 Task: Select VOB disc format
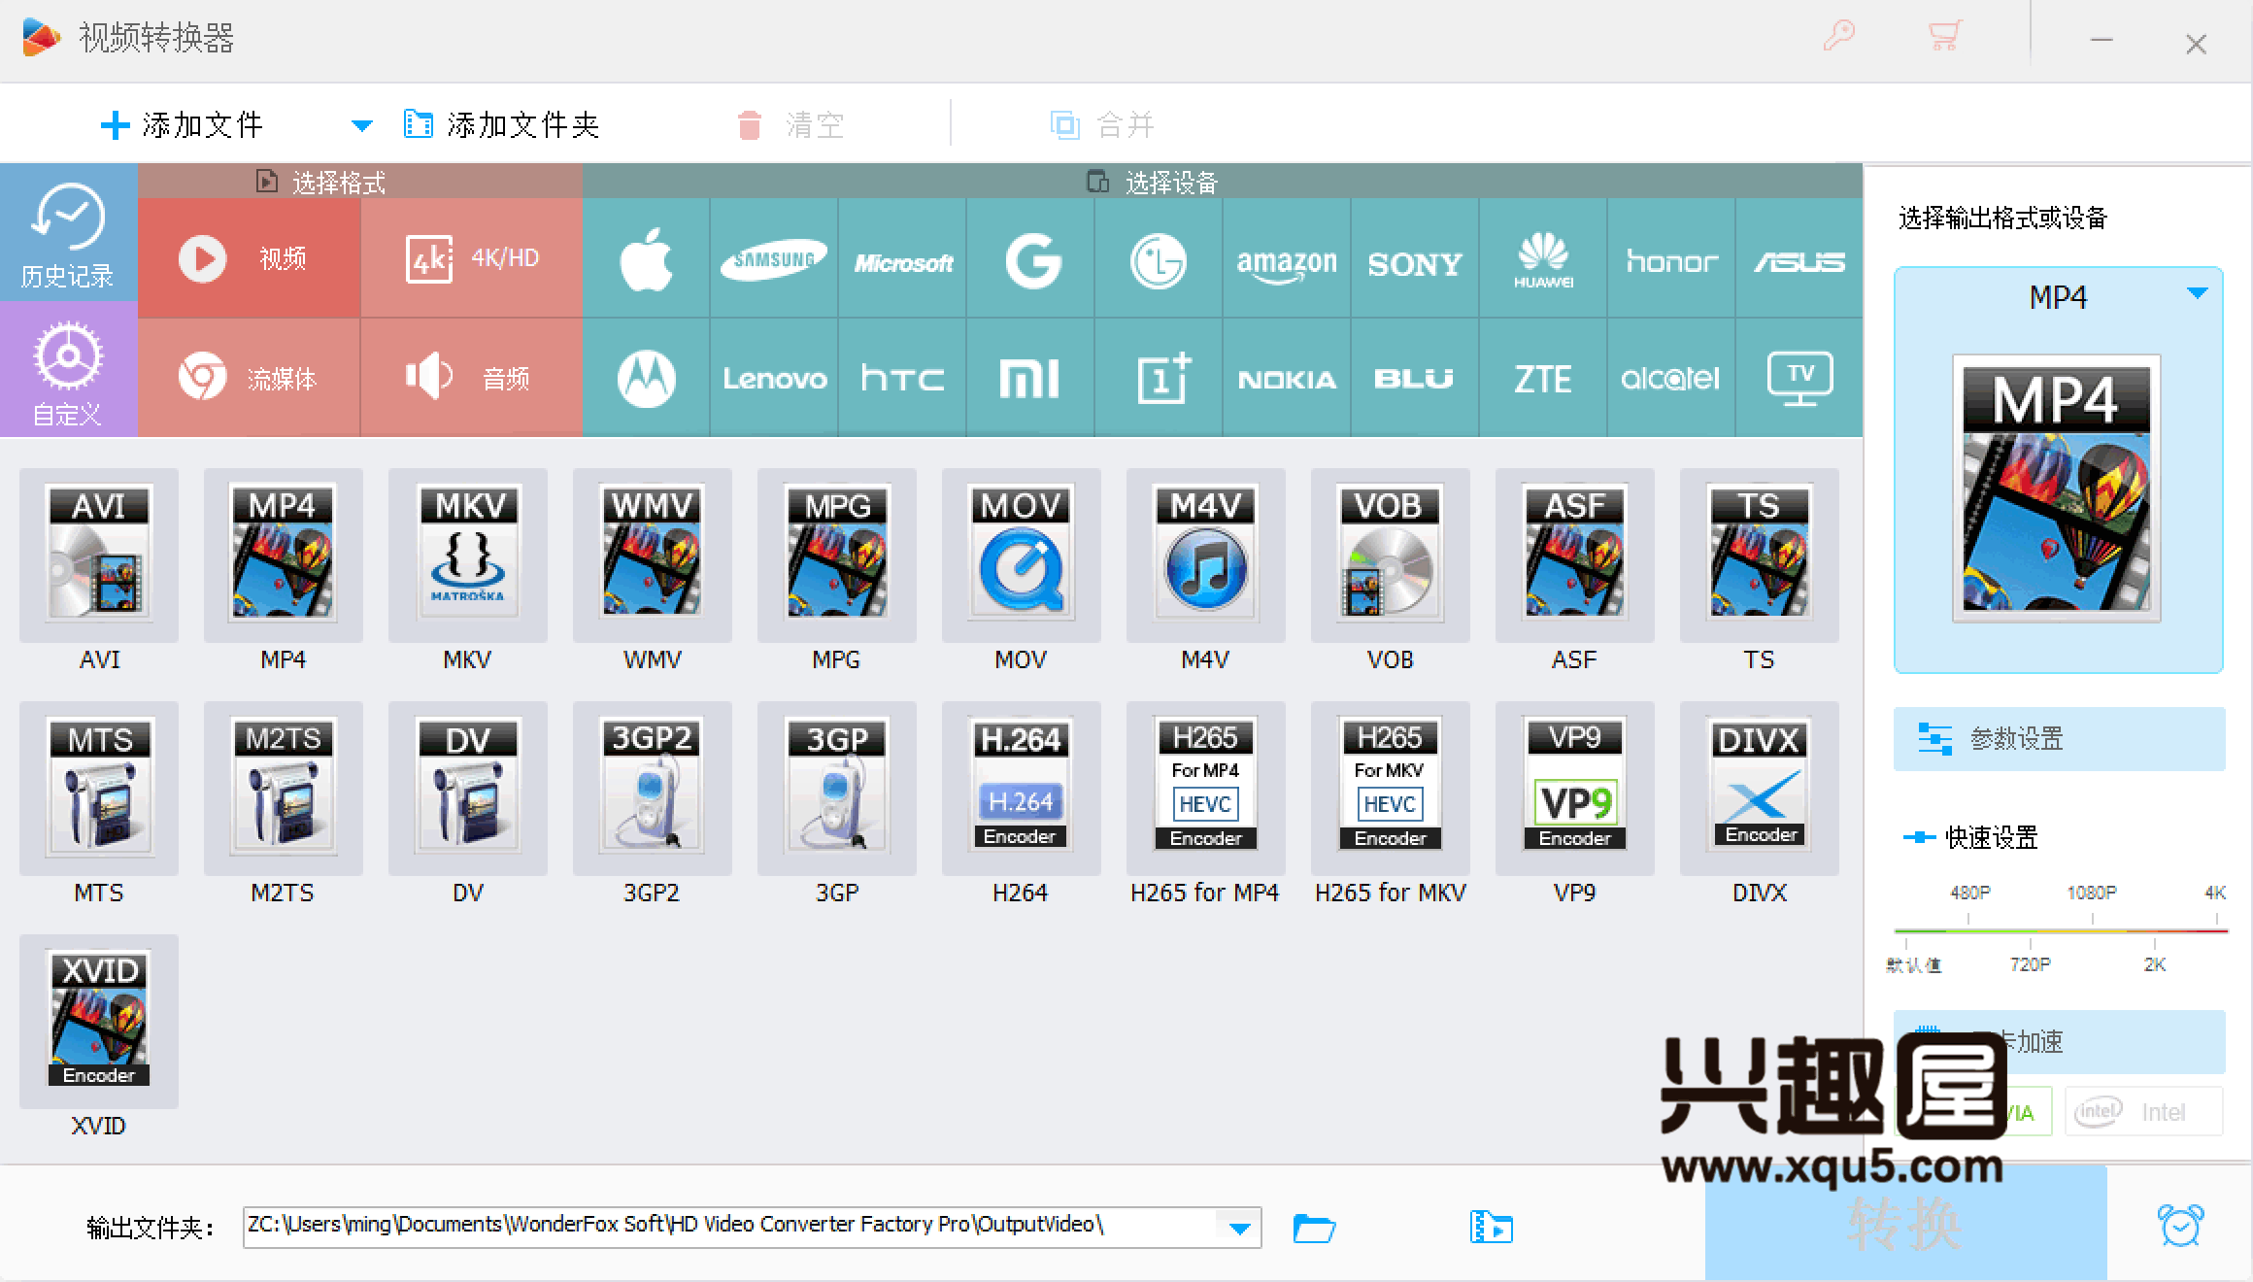click(x=1391, y=555)
